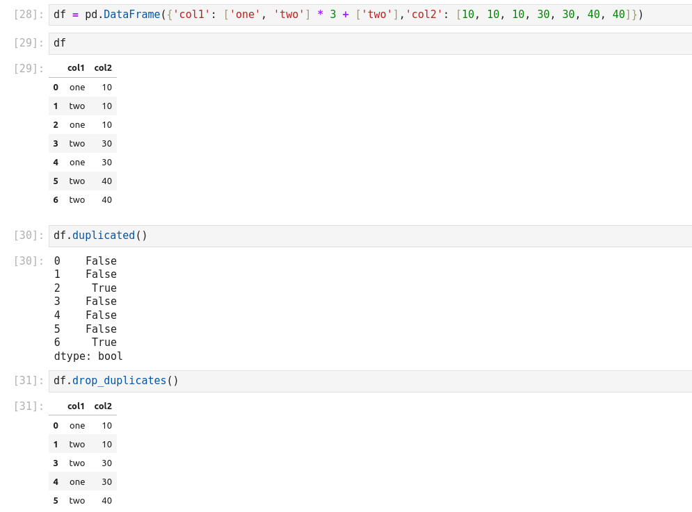Click row index 3 in the bottom table

[56, 463]
